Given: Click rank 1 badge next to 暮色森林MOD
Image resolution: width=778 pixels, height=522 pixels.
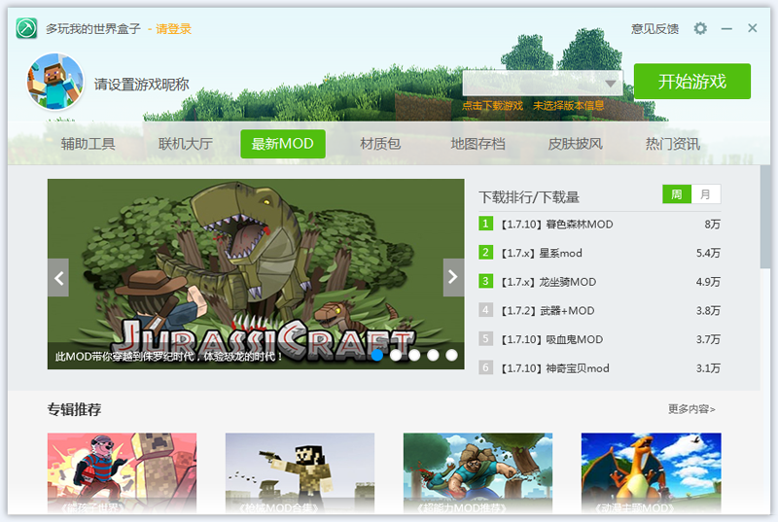Looking at the screenshot, I should coord(485,224).
